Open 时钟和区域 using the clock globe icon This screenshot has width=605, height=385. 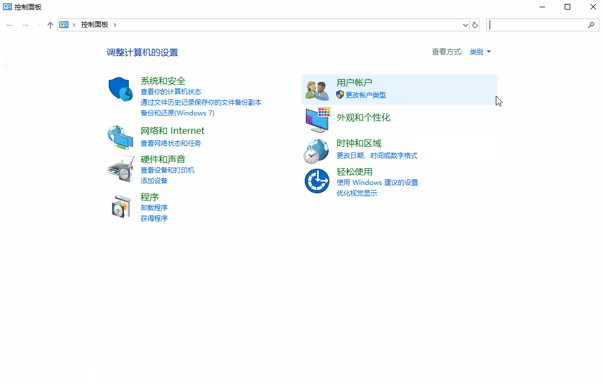317,150
